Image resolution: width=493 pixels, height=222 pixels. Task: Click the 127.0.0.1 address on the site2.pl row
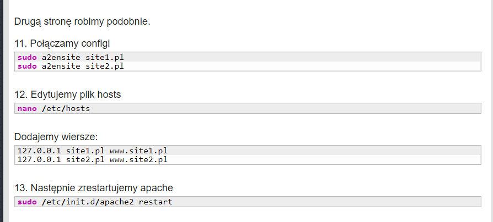39,159
